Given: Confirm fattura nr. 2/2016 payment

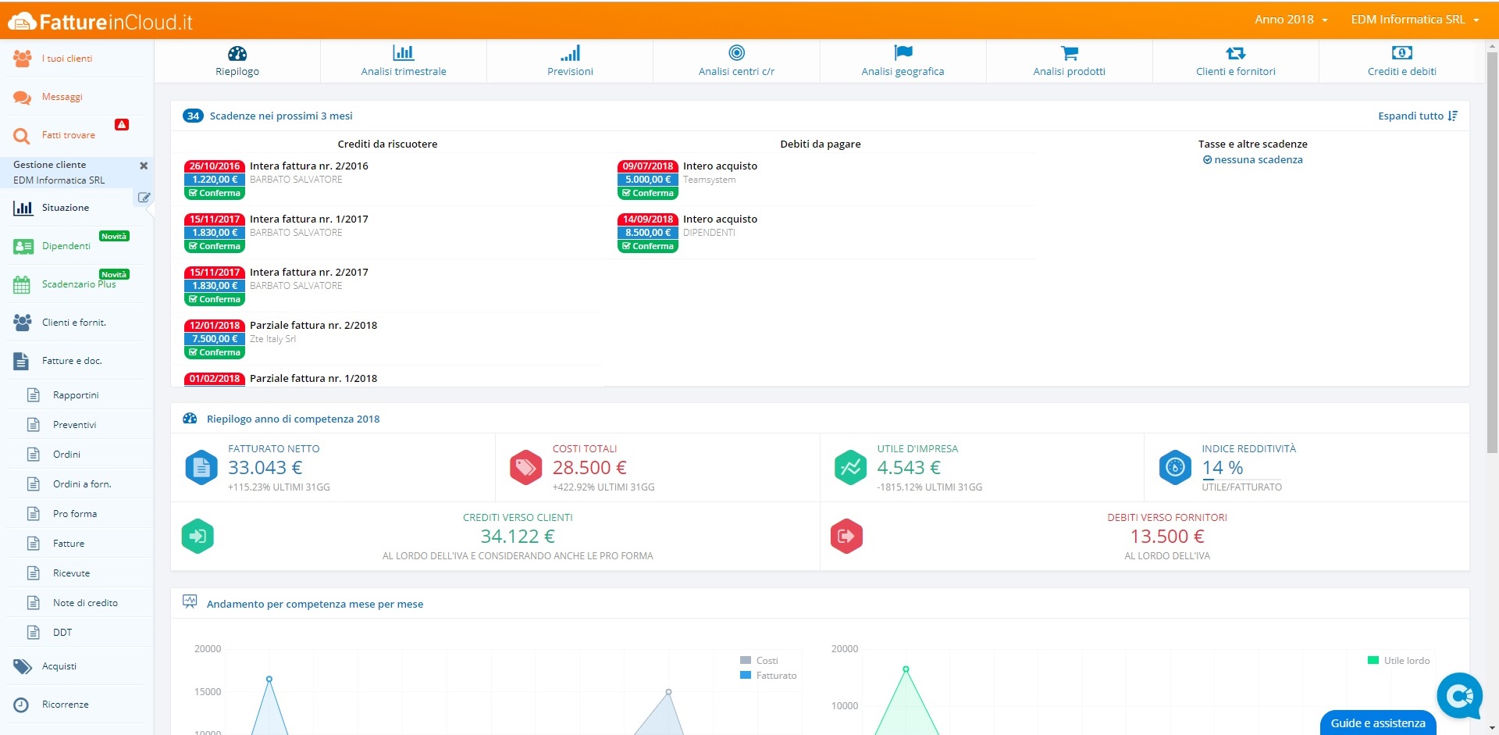Looking at the screenshot, I should point(215,193).
